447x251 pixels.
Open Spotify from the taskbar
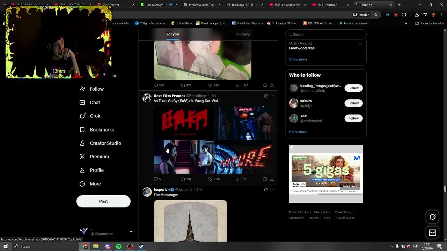click(119, 246)
